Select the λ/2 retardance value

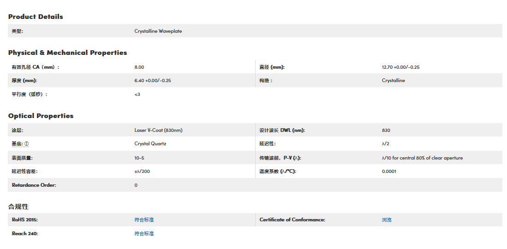(386, 144)
